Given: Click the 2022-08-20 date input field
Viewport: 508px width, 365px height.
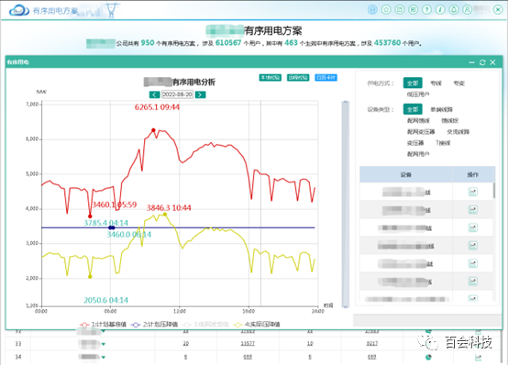Looking at the screenshot, I should [177, 94].
